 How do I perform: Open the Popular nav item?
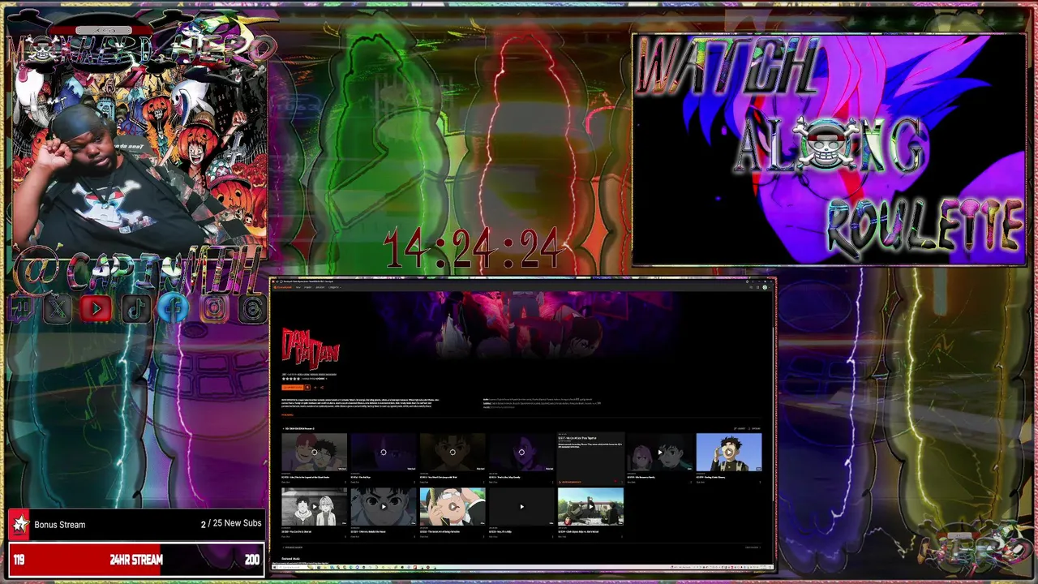(307, 287)
